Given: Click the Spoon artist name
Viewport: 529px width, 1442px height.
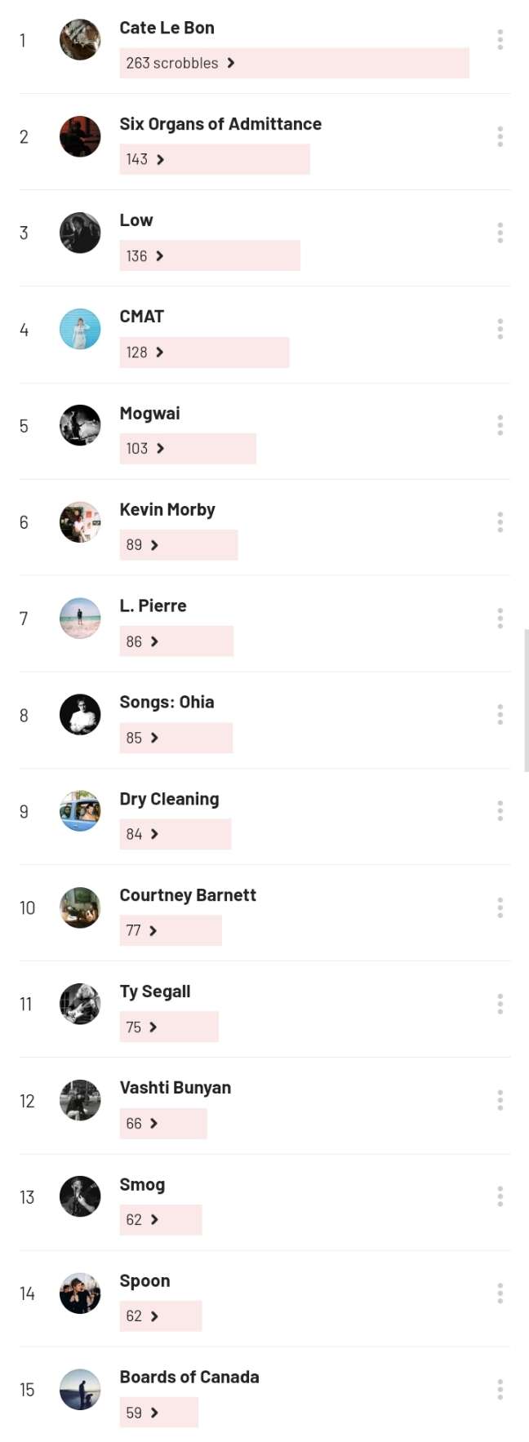Looking at the screenshot, I should (144, 1281).
